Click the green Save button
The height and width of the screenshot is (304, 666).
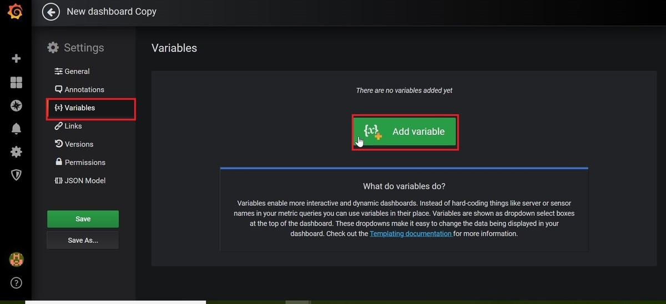coord(83,219)
